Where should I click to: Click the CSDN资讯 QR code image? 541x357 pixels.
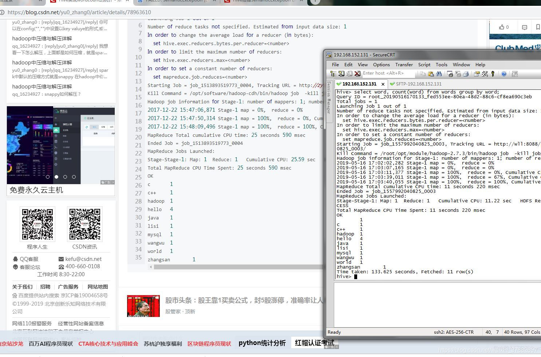click(x=85, y=224)
